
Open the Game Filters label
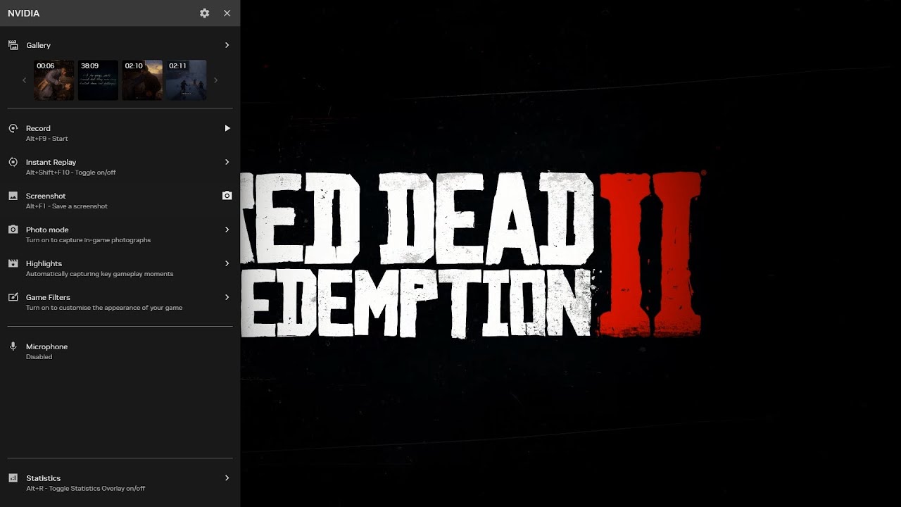pos(48,297)
